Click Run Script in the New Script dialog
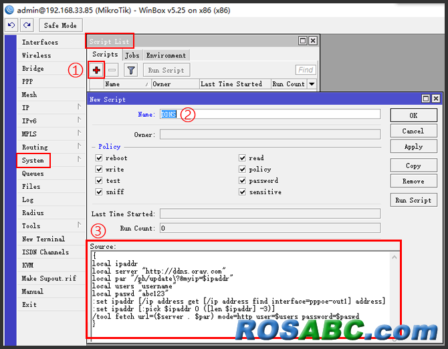Image resolution: width=448 pixels, height=349 pixels. [x=413, y=200]
